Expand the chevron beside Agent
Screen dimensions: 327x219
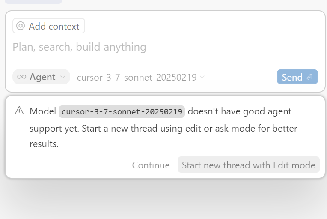pyautogui.click(x=62, y=77)
